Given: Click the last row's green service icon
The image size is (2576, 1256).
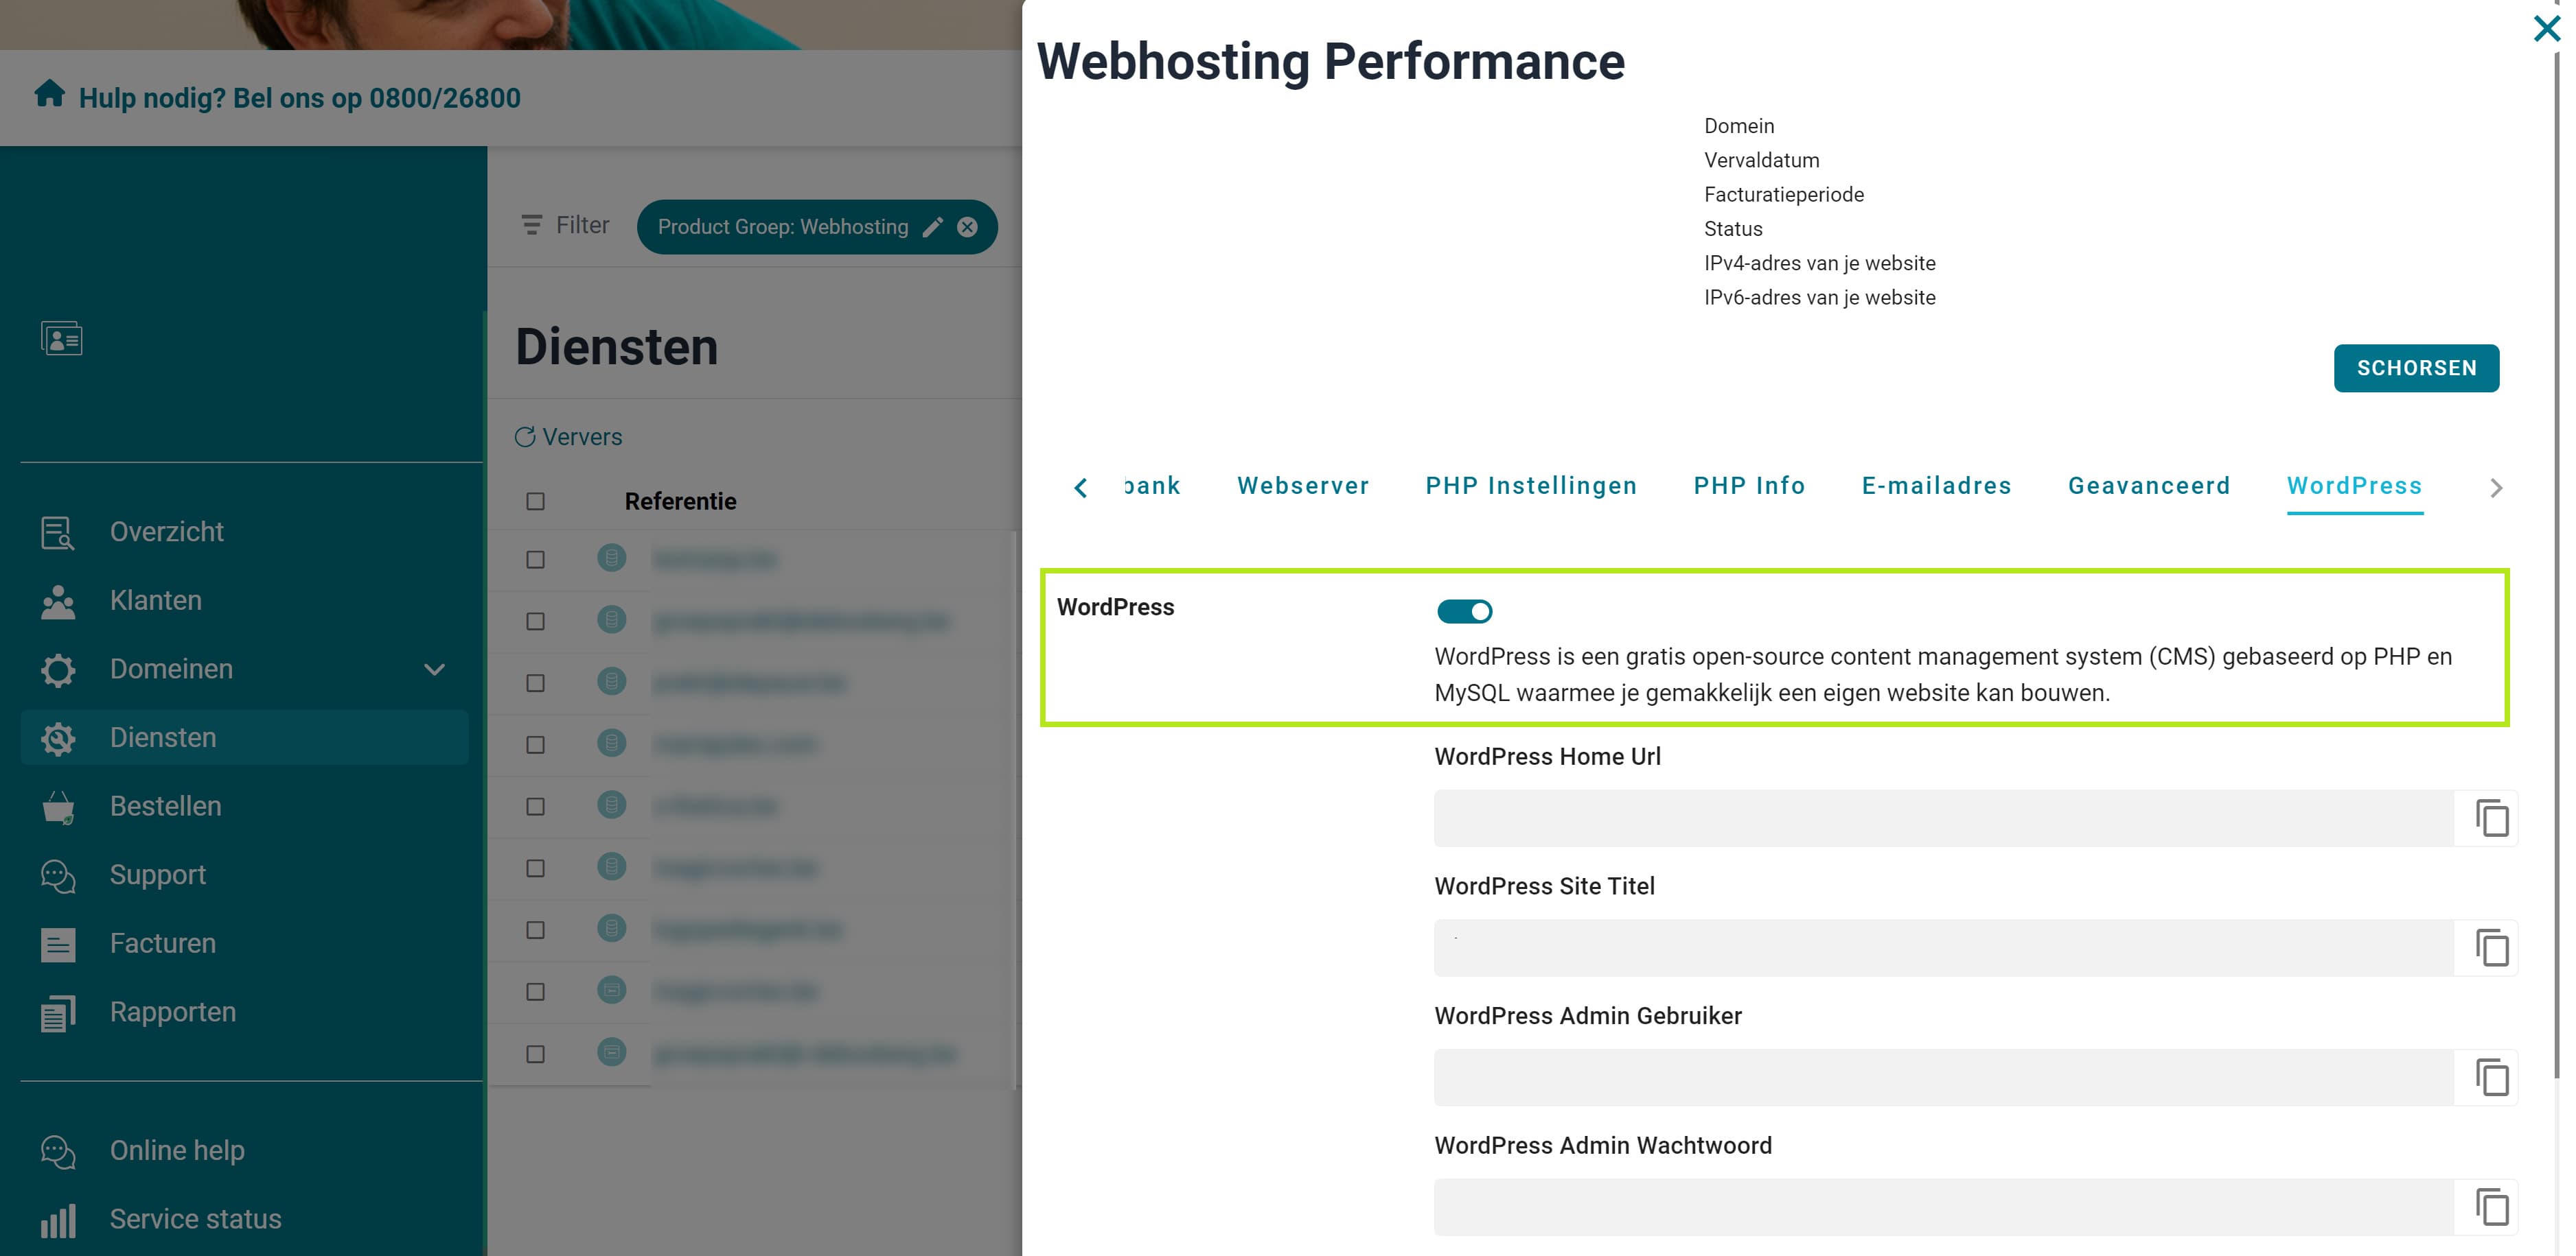Looking at the screenshot, I should coord(611,1052).
